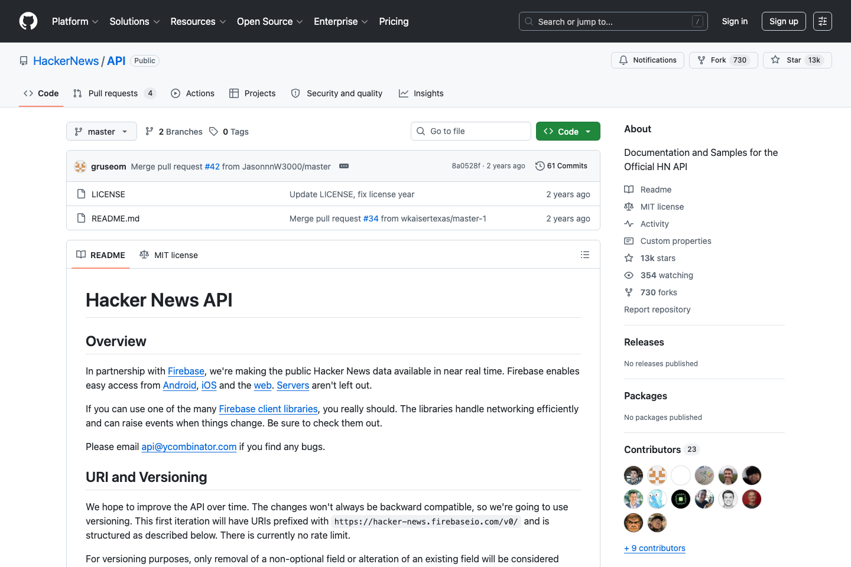
Task: Click the Go to file search field
Action: [x=470, y=131]
